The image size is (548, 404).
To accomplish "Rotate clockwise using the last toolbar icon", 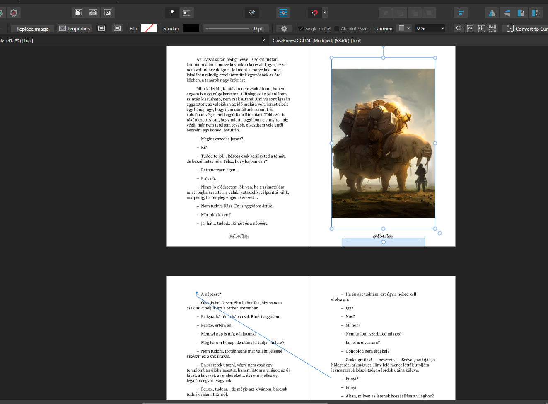I will [536, 13].
